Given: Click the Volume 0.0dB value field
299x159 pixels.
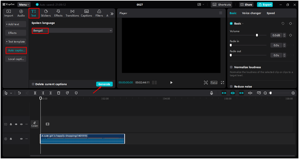Looking at the screenshot, I should point(276,35).
